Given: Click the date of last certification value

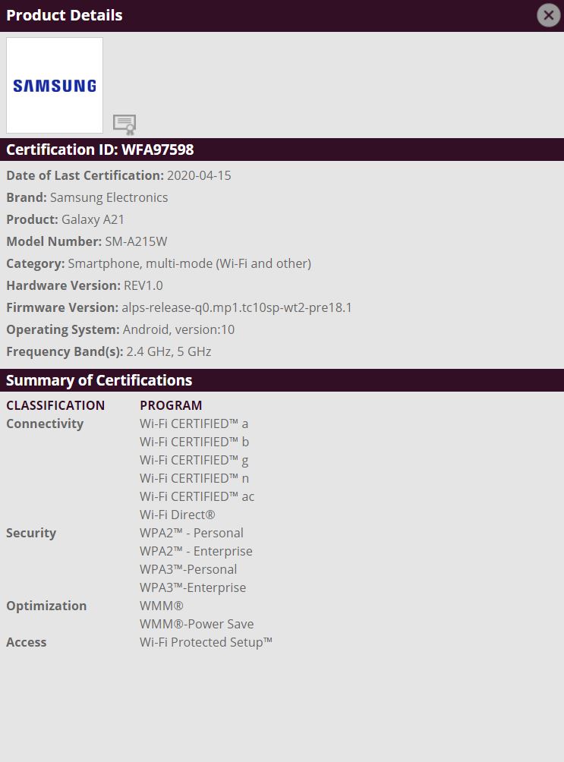Looking at the screenshot, I should [199, 175].
